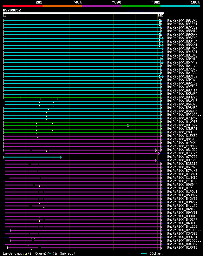The height and width of the screenshot is (256, 203).
Task: Click the green alignment bar for Q10PT6
Action: coord(82,122)
